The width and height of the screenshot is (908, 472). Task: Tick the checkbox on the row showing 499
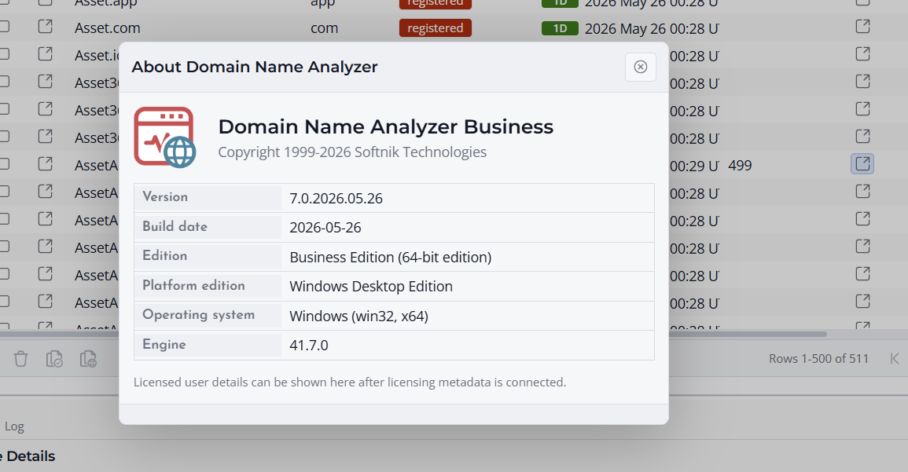(x=3, y=163)
